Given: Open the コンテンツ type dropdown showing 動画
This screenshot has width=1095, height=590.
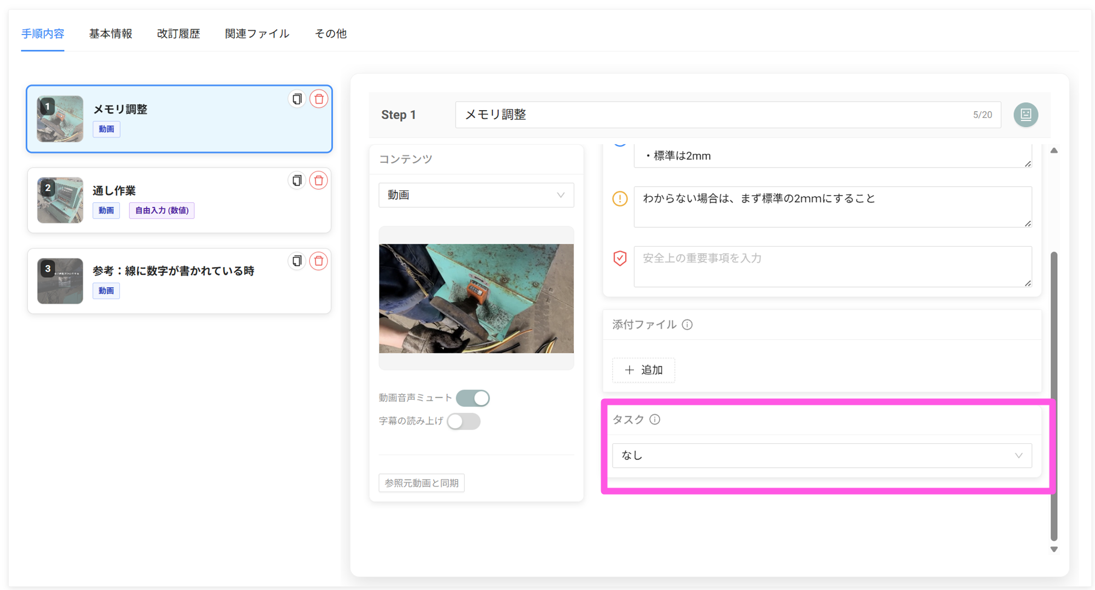Looking at the screenshot, I should pyautogui.click(x=476, y=196).
